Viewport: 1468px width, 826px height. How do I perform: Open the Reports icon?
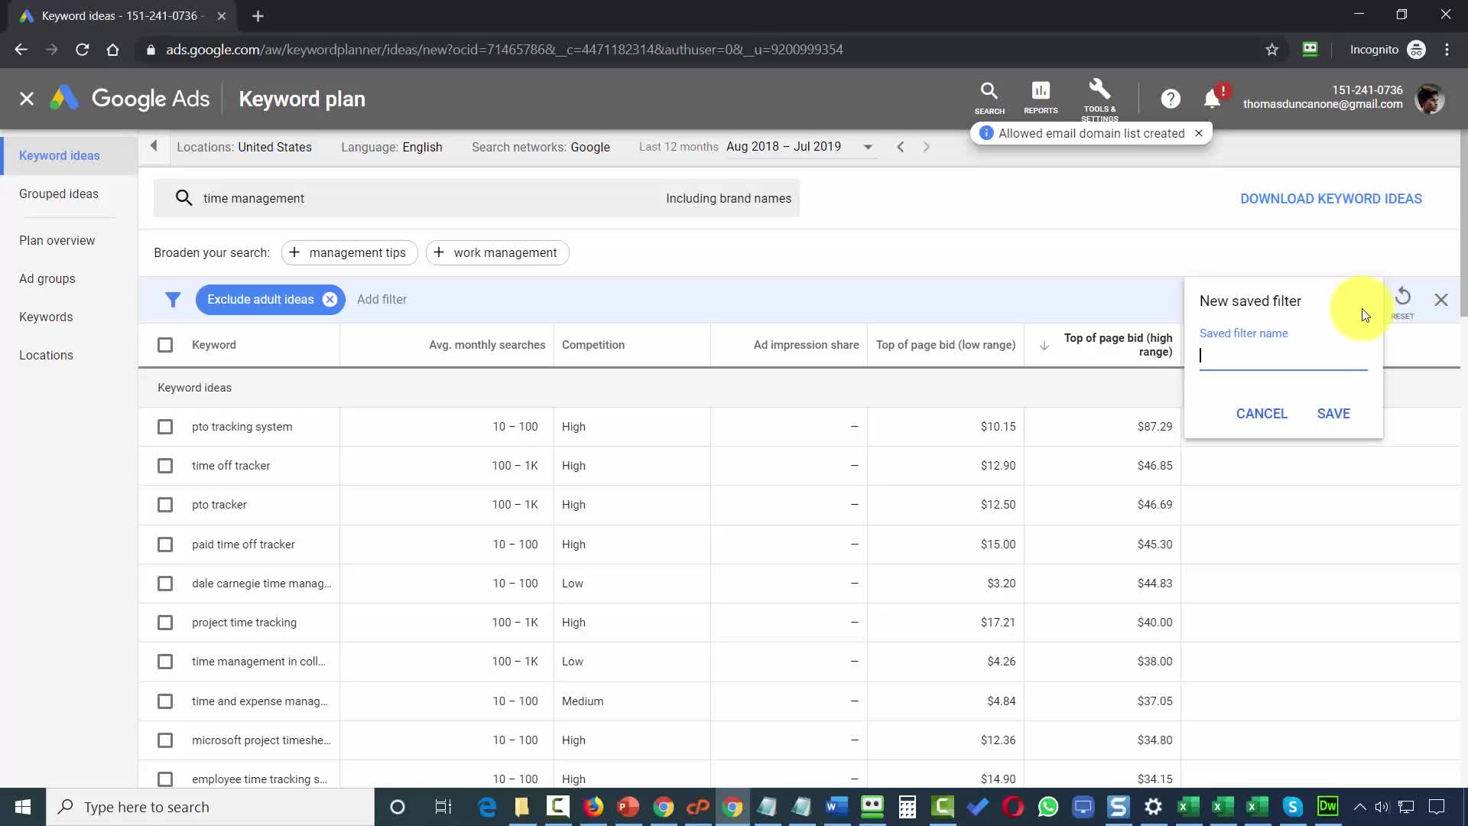pyautogui.click(x=1041, y=98)
